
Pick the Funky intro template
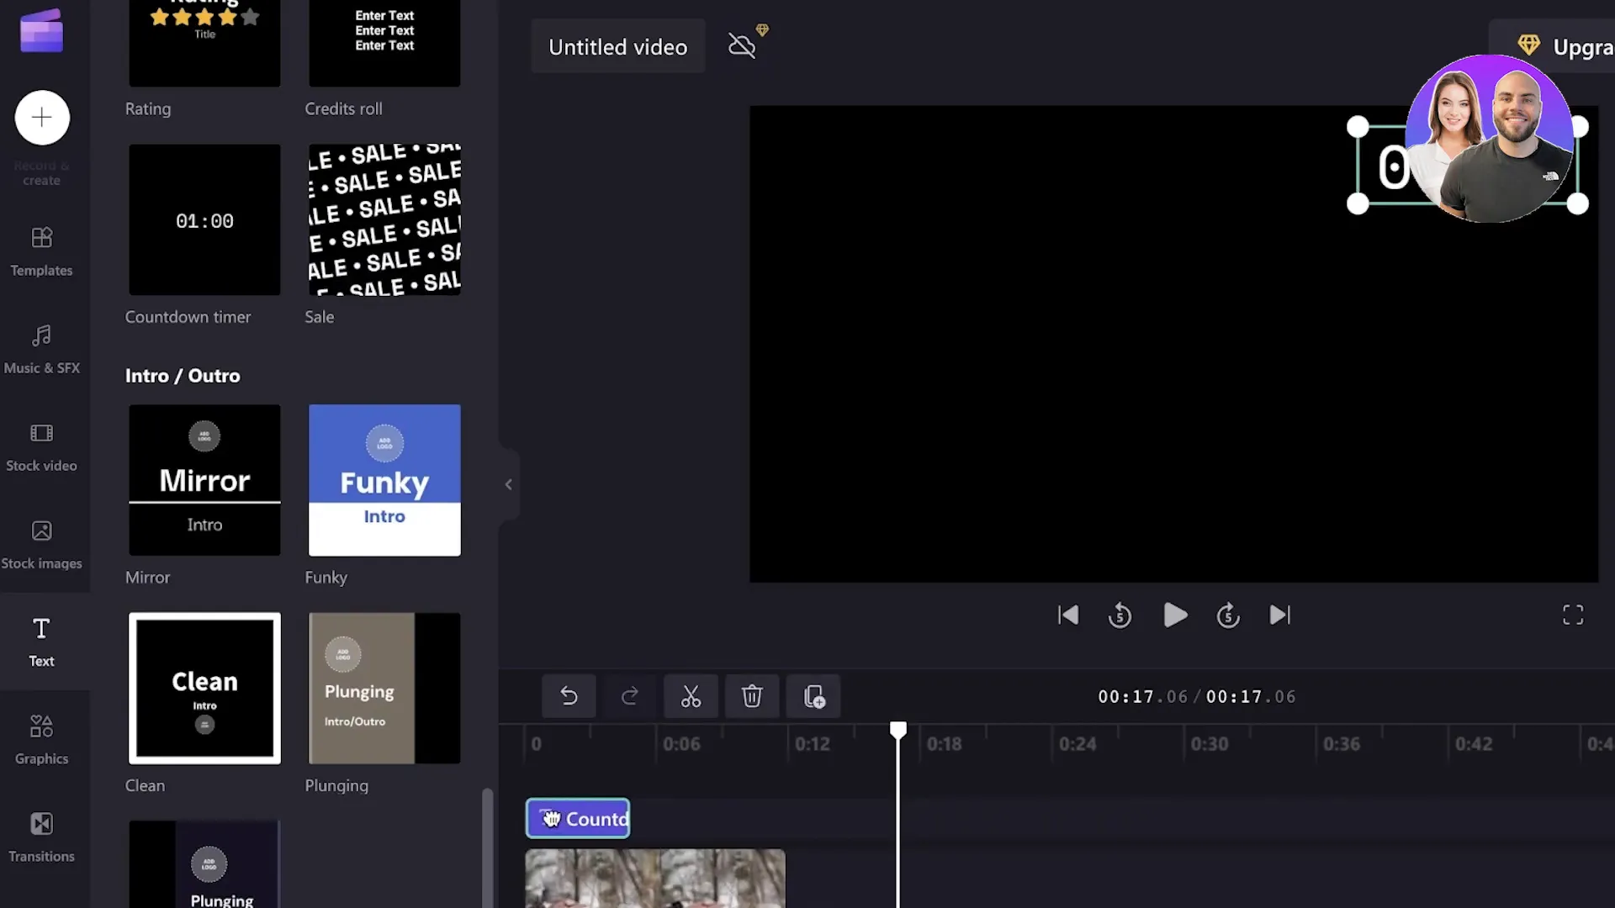coord(384,480)
